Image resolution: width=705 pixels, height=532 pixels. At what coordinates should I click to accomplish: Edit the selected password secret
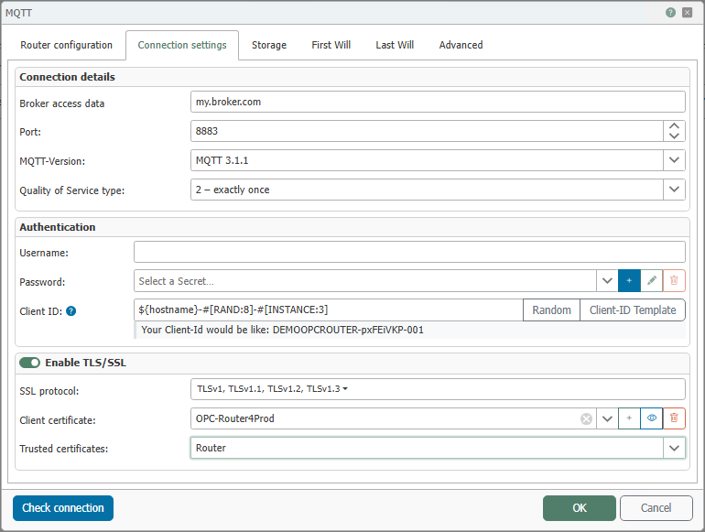[x=652, y=280]
